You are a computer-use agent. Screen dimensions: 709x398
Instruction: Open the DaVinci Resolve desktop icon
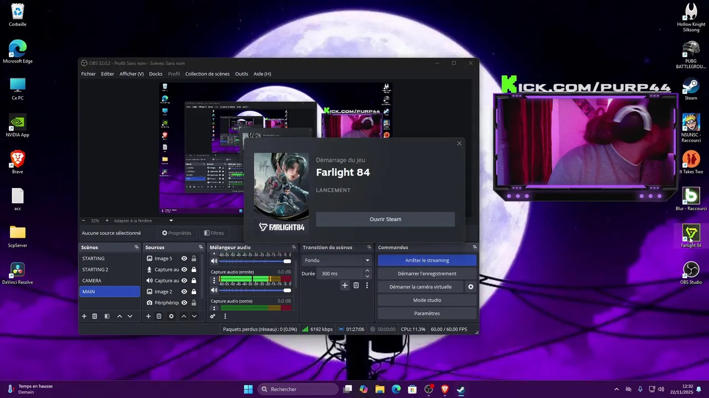[x=18, y=273]
